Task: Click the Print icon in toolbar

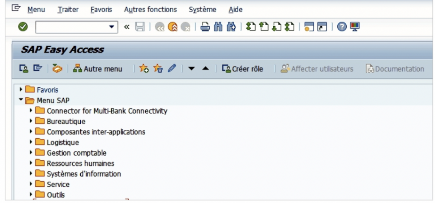Action: (205, 27)
